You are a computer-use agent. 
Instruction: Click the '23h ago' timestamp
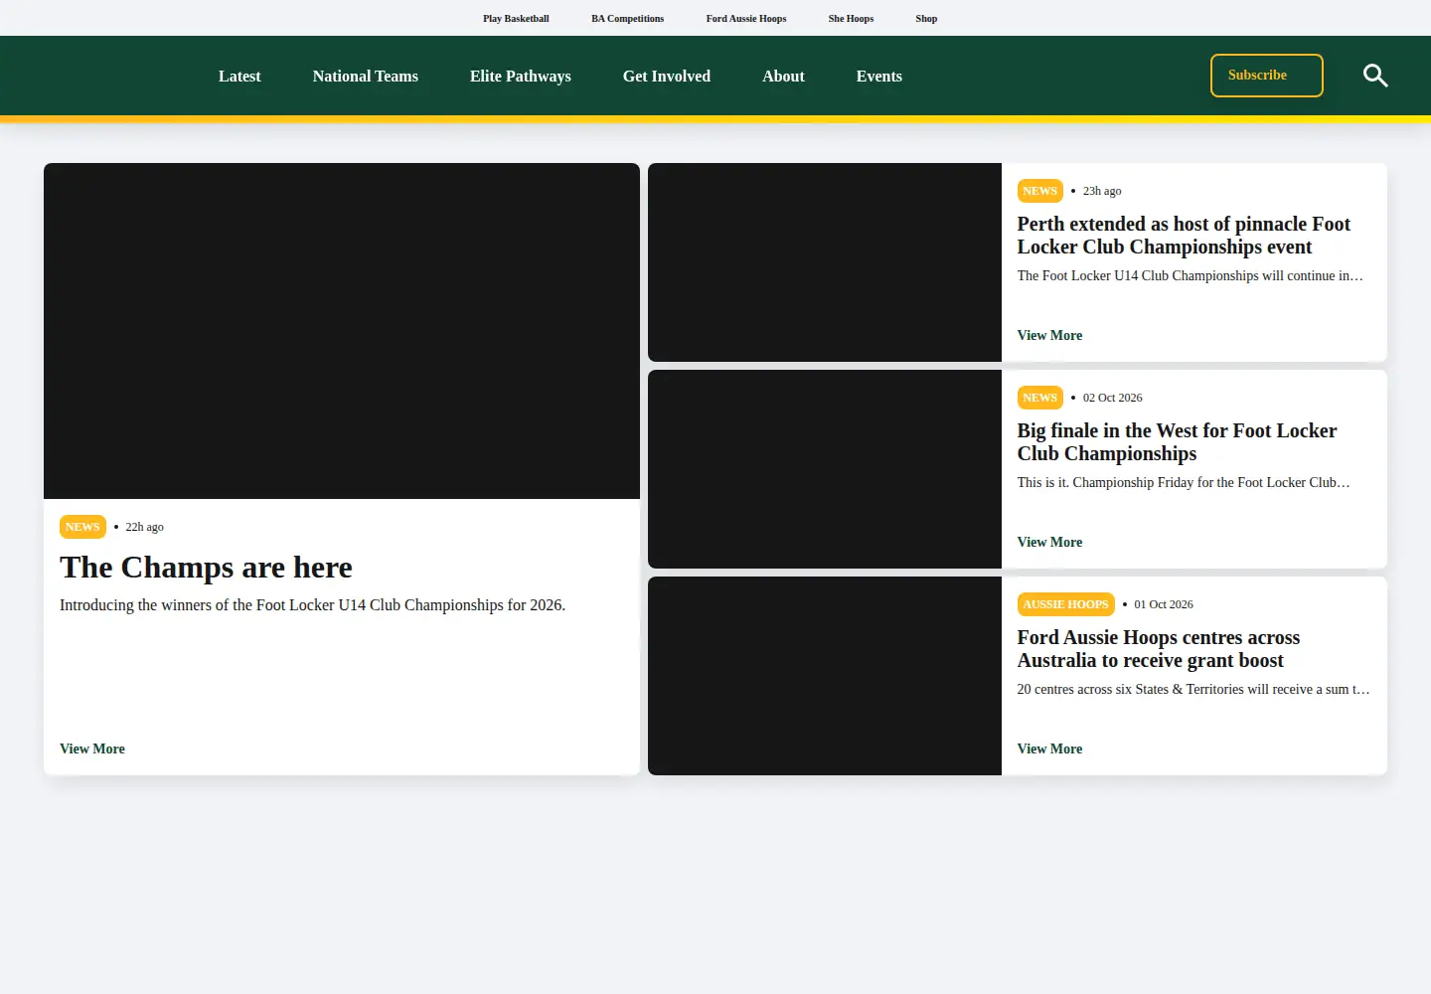point(1102,191)
